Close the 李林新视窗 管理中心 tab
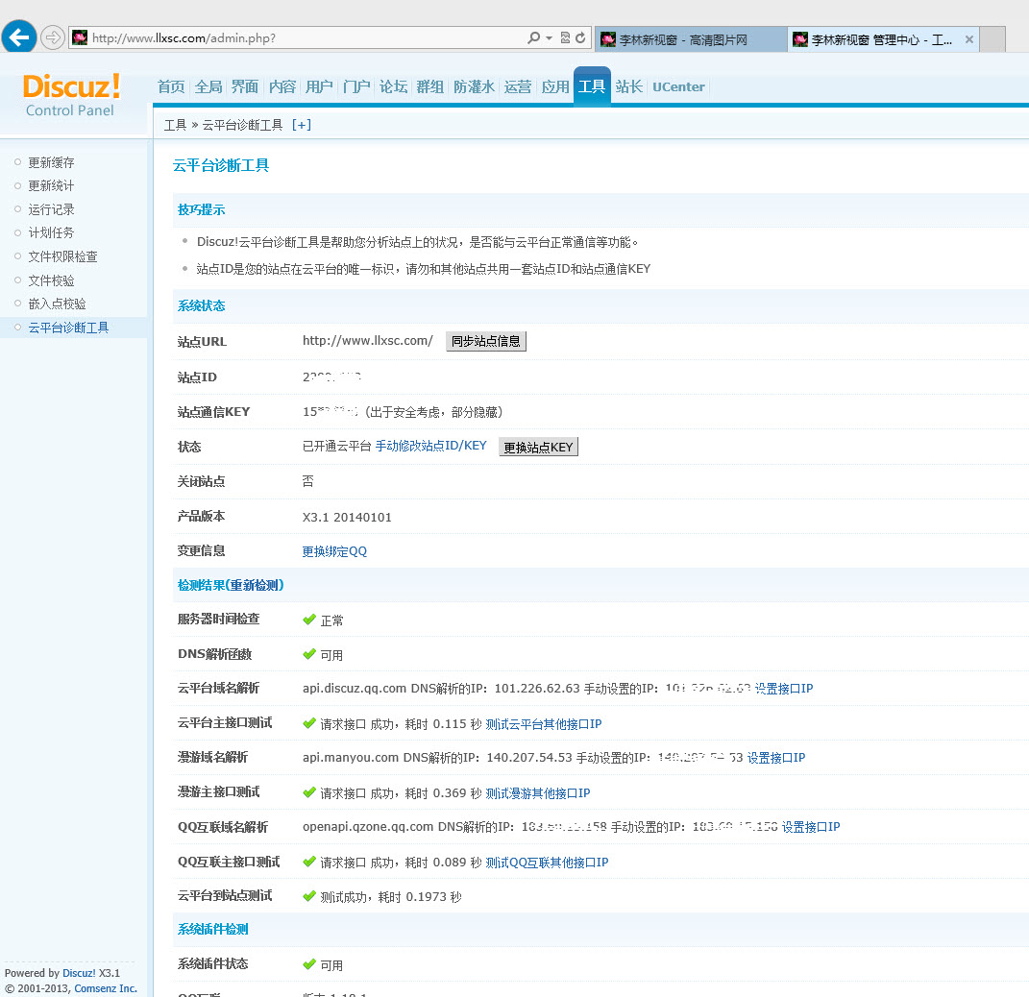Image resolution: width=1029 pixels, height=997 pixels. coord(969,39)
